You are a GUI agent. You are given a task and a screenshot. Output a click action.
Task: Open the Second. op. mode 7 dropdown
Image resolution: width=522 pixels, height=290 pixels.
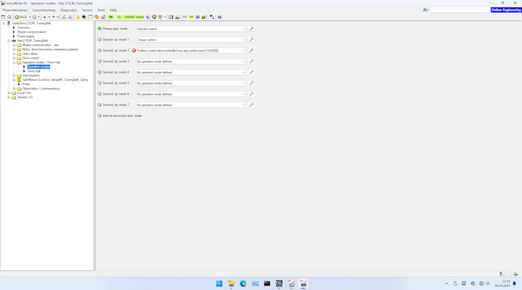point(191,105)
